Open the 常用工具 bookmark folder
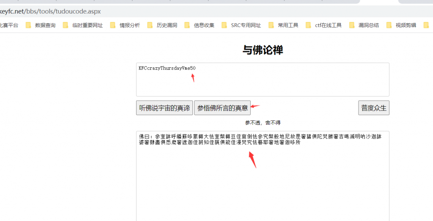This screenshot has width=433, height=221. coord(284,25)
